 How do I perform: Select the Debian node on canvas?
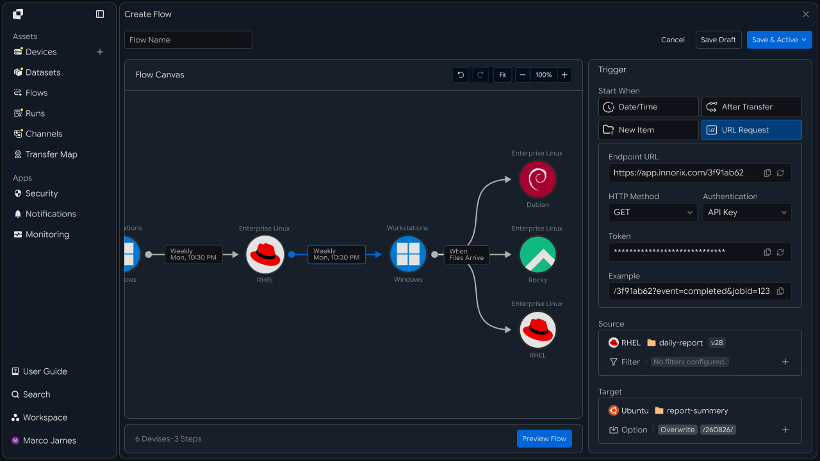[538, 179]
